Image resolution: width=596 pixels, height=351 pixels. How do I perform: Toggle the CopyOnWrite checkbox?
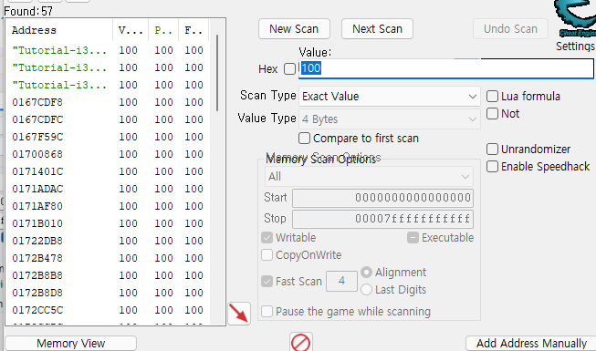tap(267, 255)
